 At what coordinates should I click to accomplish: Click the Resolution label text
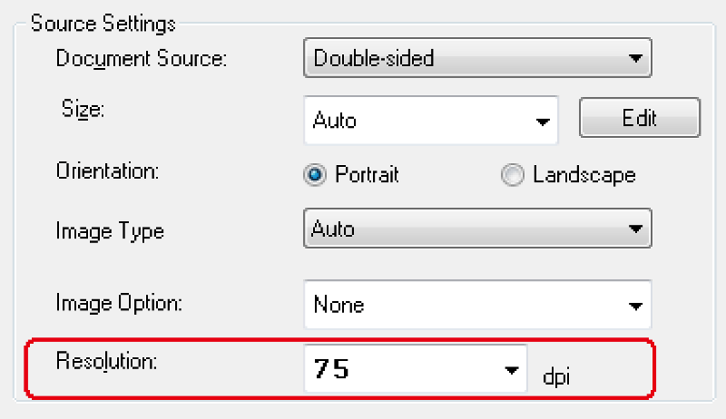click(x=107, y=361)
